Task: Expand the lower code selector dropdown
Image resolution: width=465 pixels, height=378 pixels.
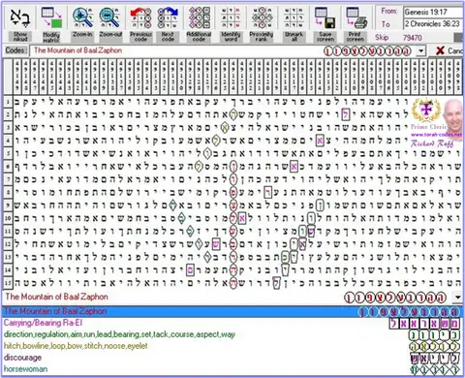Action: pyautogui.click(x=457, y=298)
